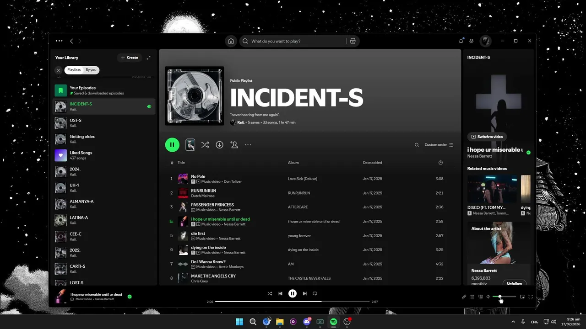Sort tracks by Album column header
The height and width of the screenshot is (329, 586).
293,163
